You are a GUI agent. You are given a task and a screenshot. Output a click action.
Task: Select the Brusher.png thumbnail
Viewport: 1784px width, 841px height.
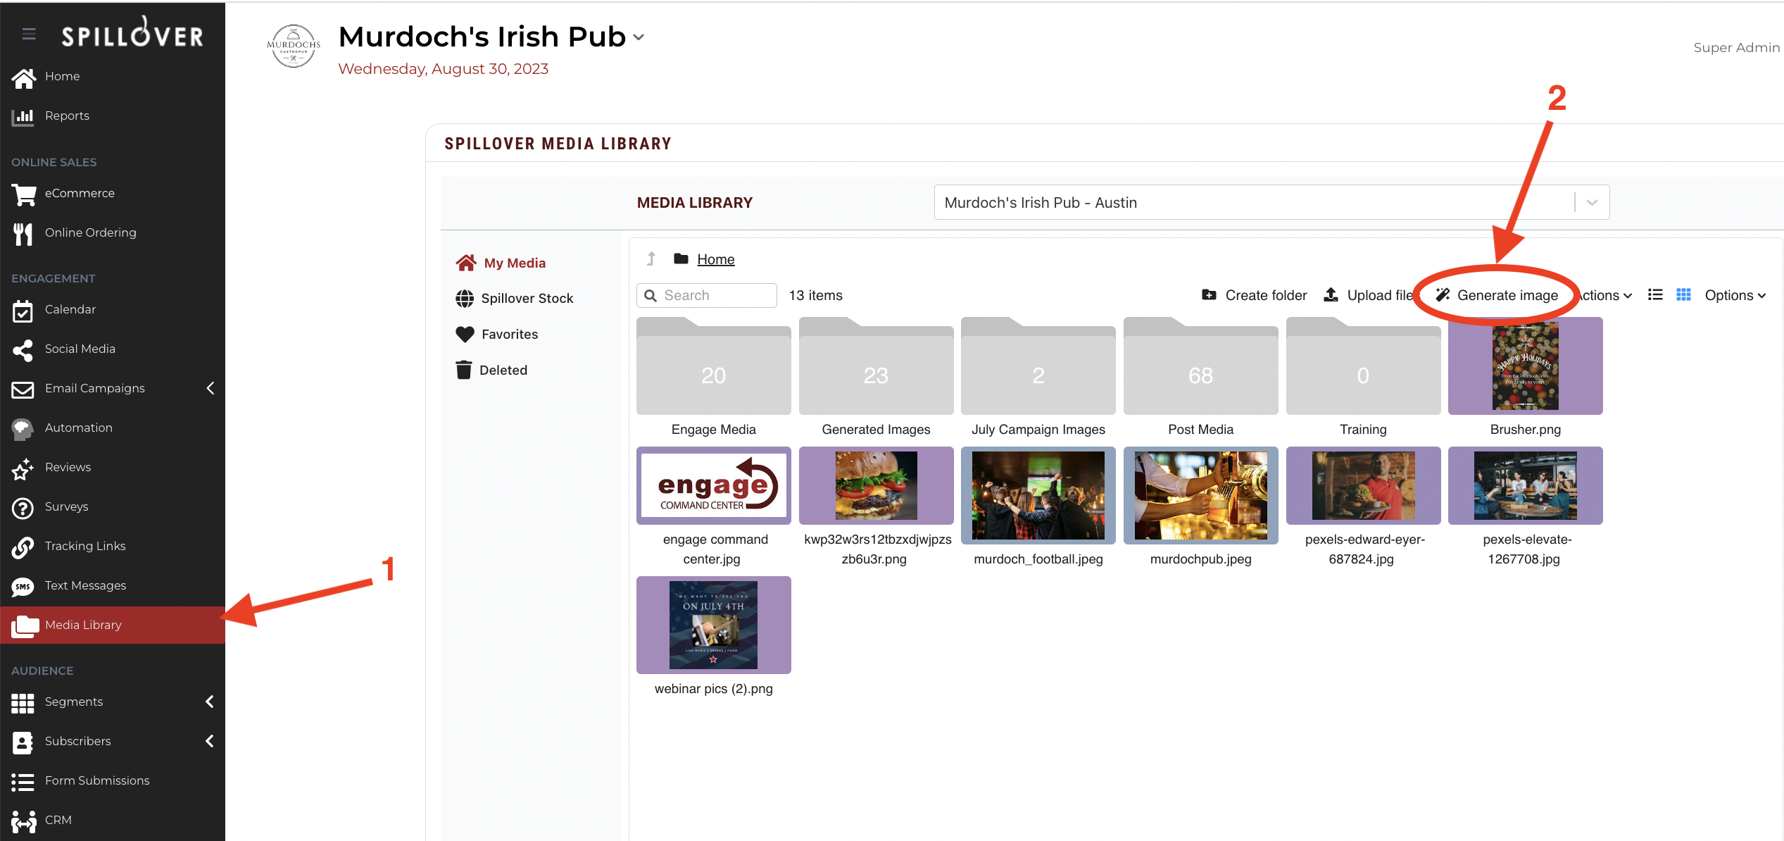[1526, 366]
